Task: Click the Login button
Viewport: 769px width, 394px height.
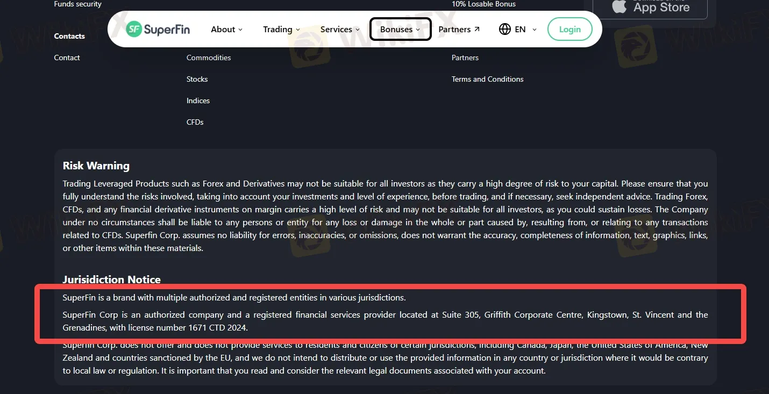Action: click(569, 30)
